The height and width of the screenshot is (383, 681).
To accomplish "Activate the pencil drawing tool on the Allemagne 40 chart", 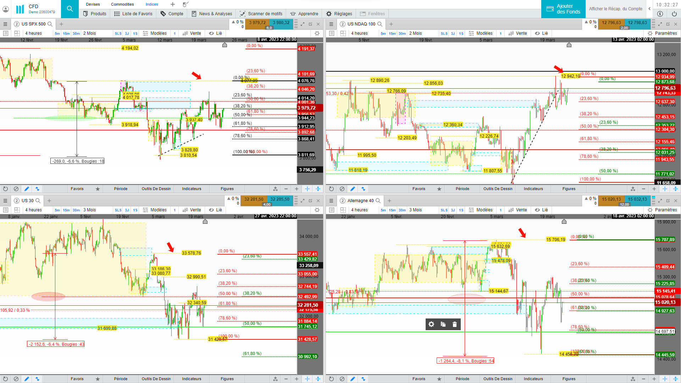I will point(353,379).
